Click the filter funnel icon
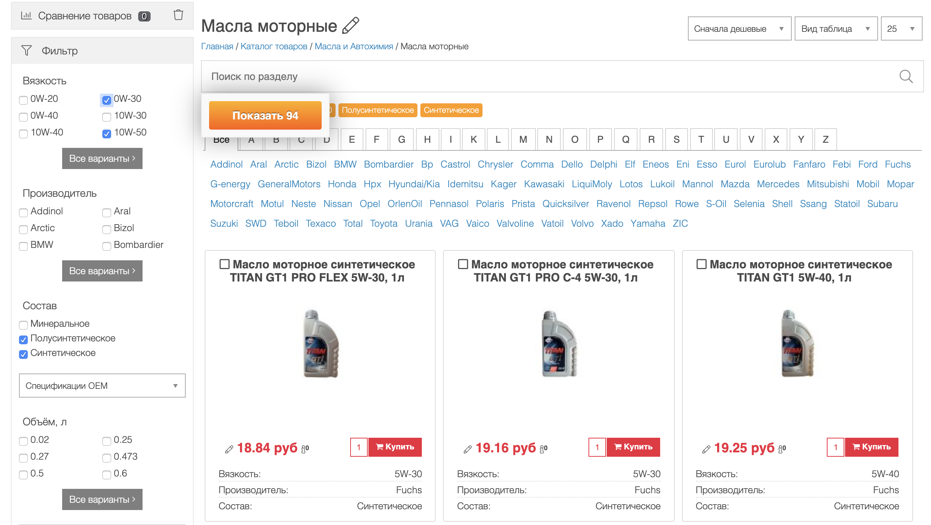931x525 pixels. 26,50
